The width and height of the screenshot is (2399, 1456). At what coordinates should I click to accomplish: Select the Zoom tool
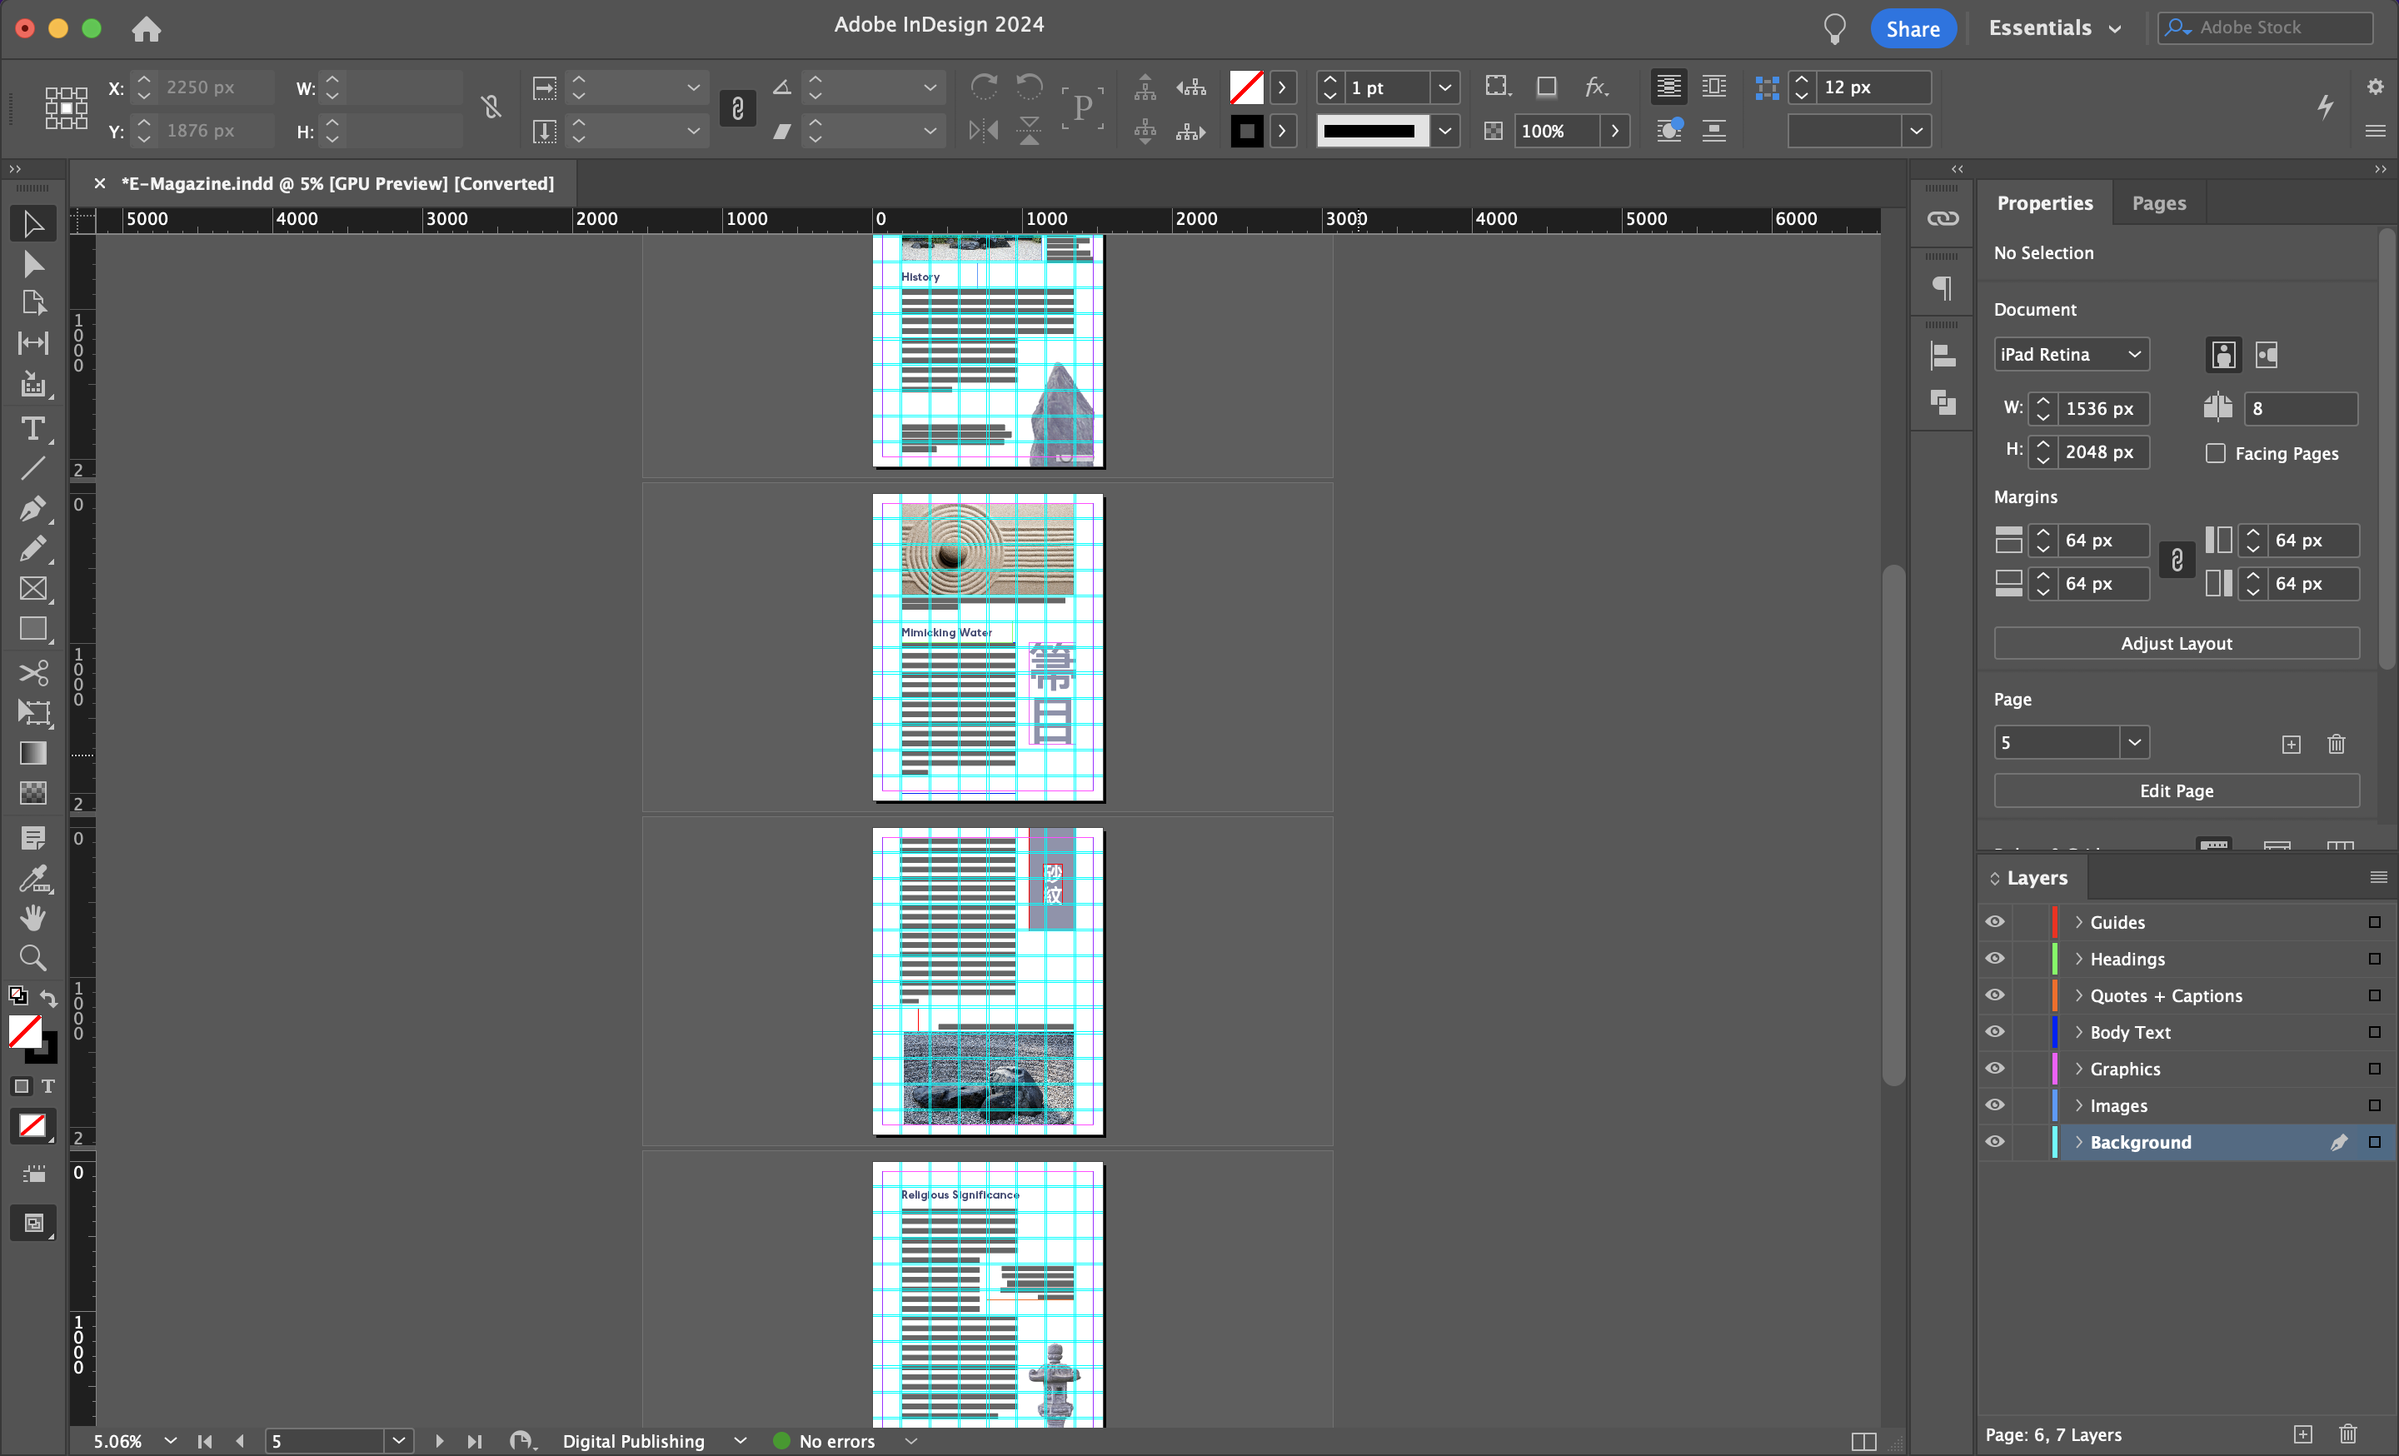tap(33, 959)
